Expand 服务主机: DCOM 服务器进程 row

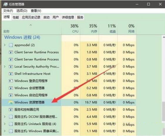coord(5,117)
